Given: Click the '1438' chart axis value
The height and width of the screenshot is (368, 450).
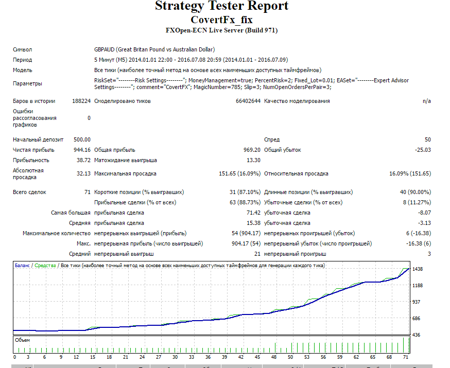Looking at the screenshot, I should coord(418,269).
